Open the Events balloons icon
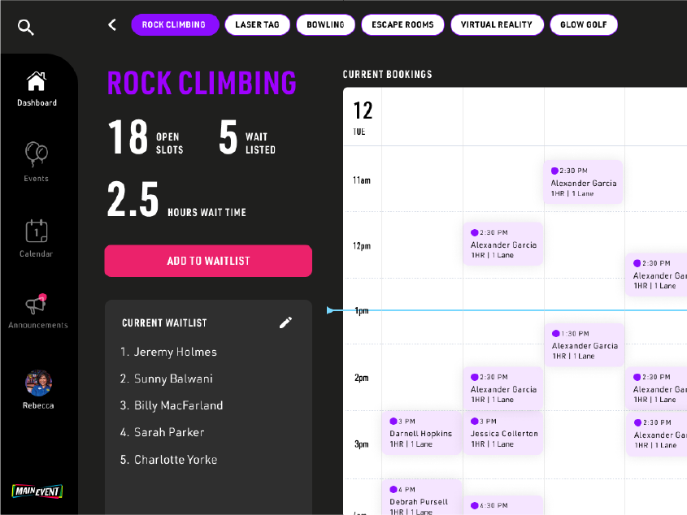Screen dimensions: 687x515 tap(37, 154)
